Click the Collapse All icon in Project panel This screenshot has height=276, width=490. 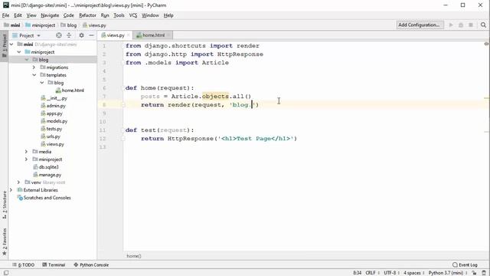point(69,35)
